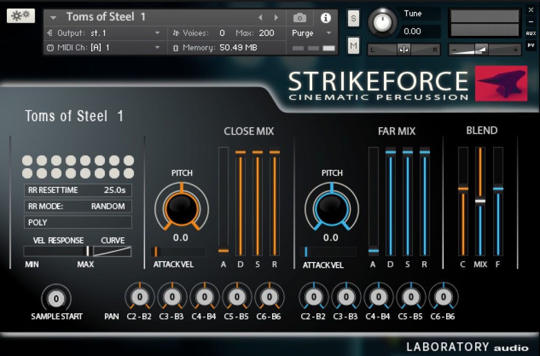Click the L/R pan slider in header
The width and height of the screenshot is (540, 356).
pyautogui.click(x=403, y=50)
